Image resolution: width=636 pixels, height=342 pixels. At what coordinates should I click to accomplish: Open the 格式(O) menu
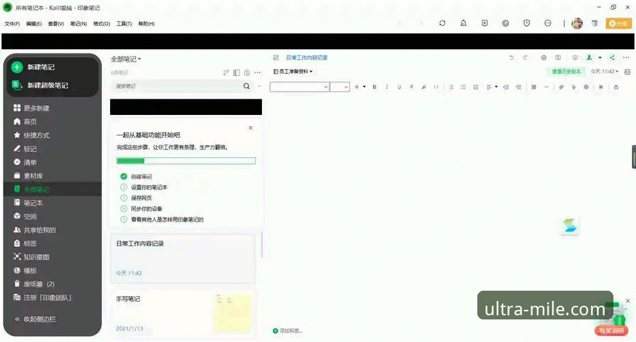pos(101,23)
